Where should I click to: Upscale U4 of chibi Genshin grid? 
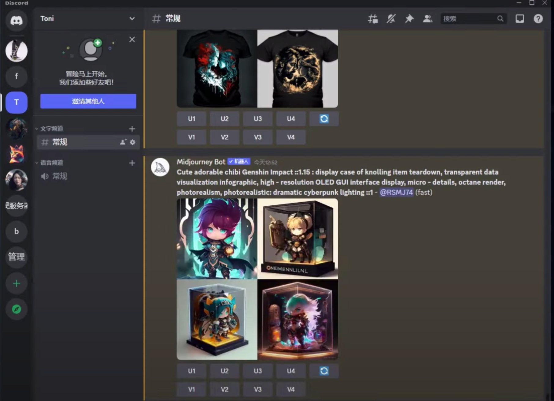coord(291,371)
